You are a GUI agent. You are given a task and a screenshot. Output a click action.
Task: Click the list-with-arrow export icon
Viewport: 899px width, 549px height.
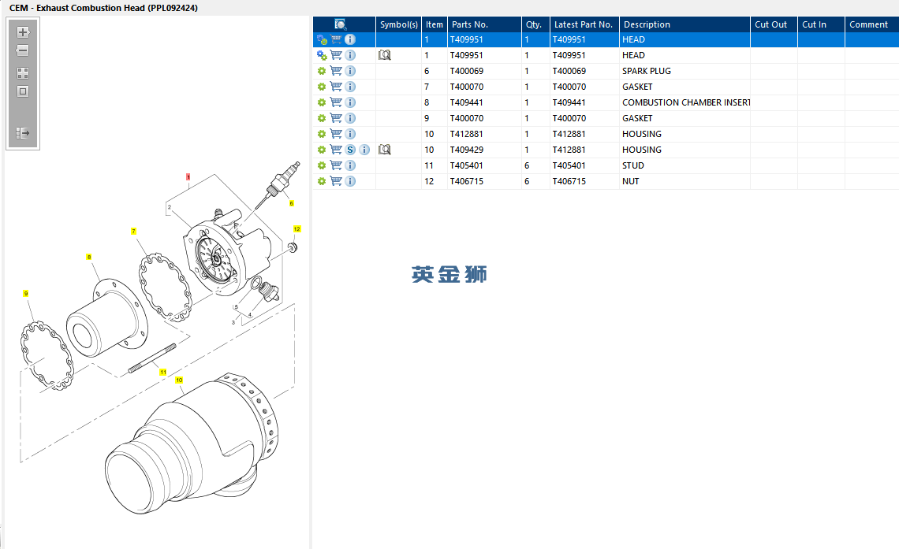(x=23, y=133)
